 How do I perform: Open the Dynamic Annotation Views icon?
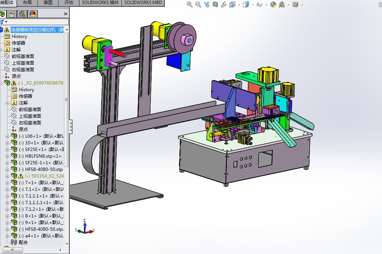click(x=224, y=4)
